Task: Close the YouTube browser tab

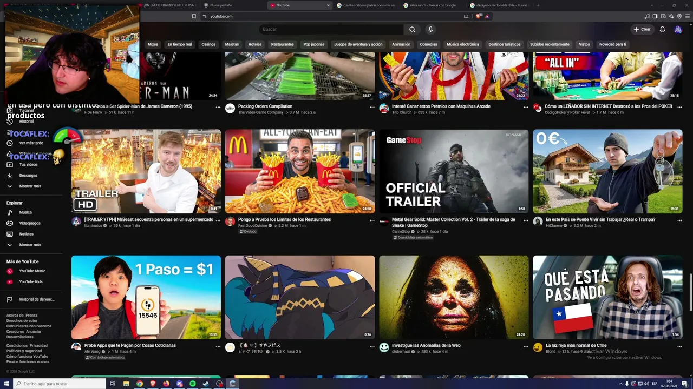Action: 328,5
